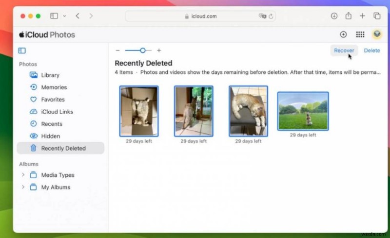This screenshot has height=238, width=390.
Task: Click the icloud.com address bar
Action: point(200,16)
